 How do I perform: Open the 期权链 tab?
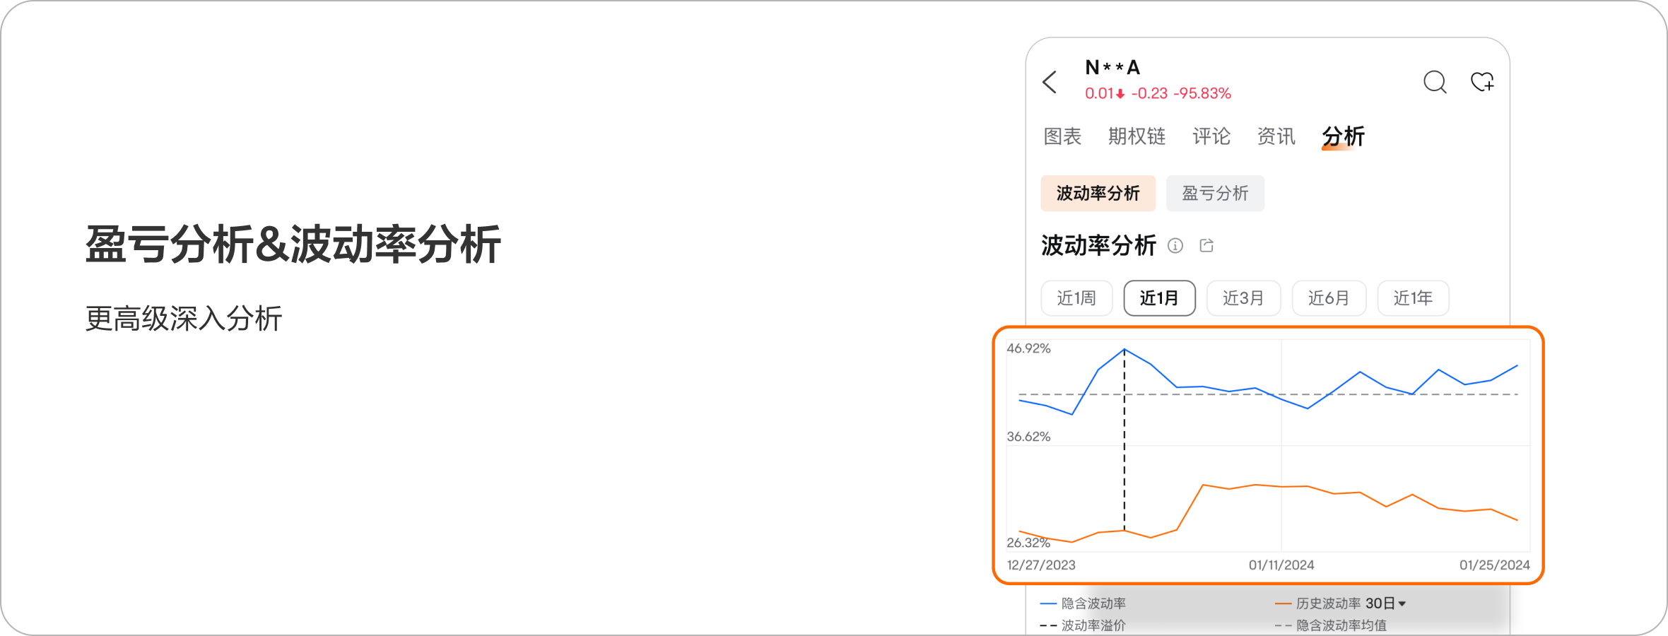coord(1137,136)
